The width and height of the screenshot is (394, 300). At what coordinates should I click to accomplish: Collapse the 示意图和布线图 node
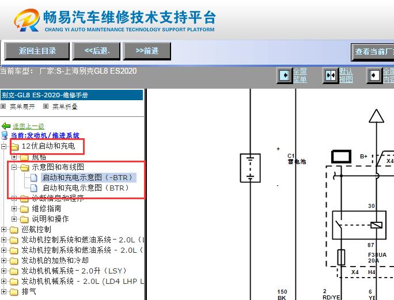(x=14, y=167)
